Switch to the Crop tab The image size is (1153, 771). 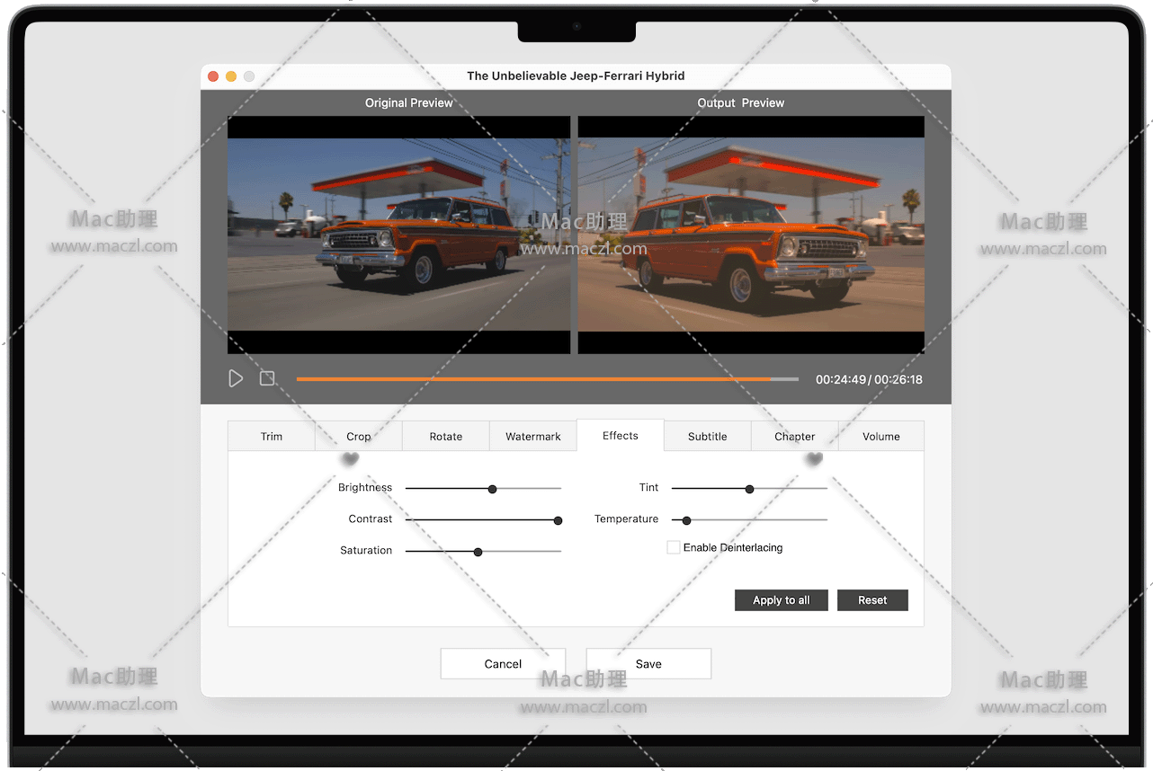(358, 436)
